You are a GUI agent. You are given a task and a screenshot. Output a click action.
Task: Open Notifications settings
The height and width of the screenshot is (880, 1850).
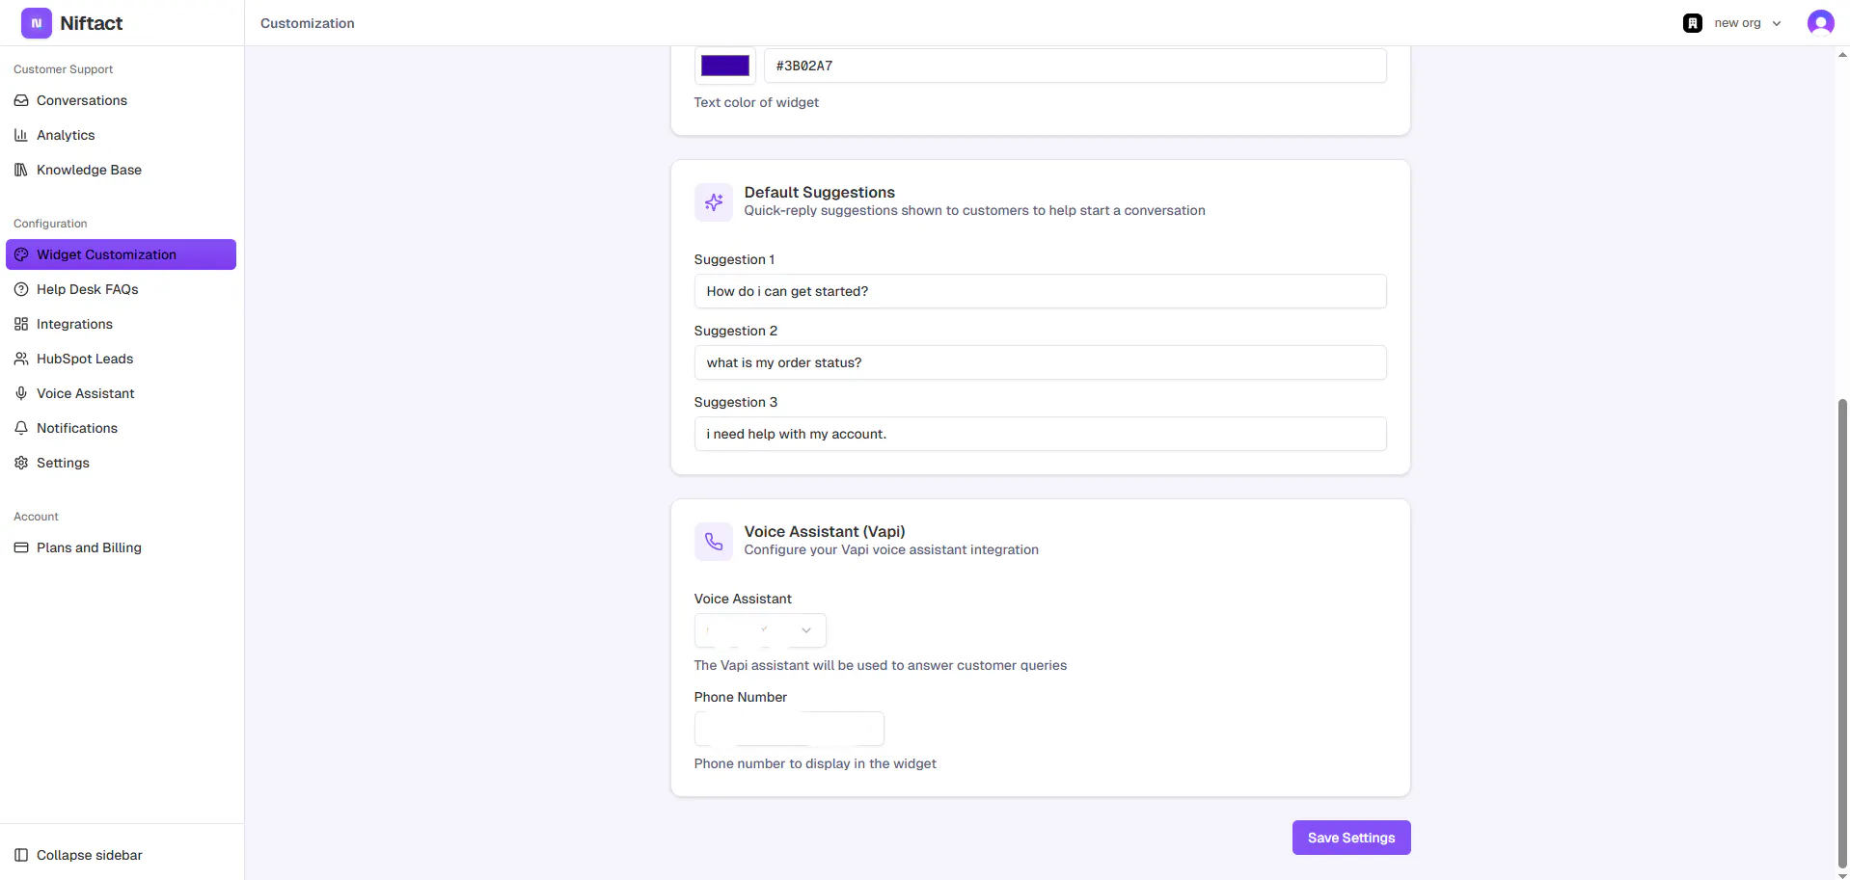[121, 428]
